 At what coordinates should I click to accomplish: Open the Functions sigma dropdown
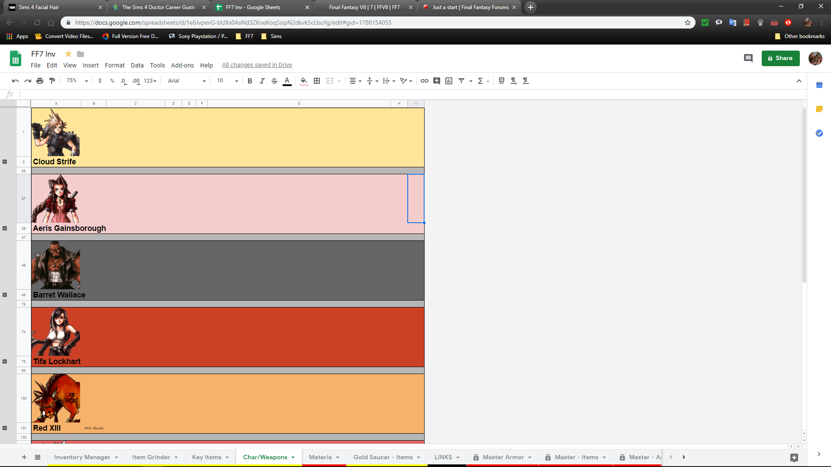[483, 81]
